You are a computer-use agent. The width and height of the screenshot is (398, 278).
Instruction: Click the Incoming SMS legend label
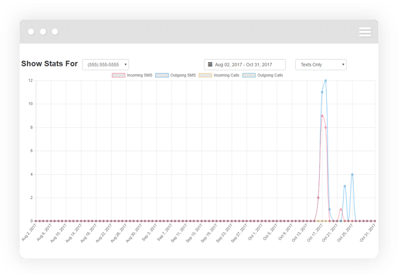click(x=139, y=75)
